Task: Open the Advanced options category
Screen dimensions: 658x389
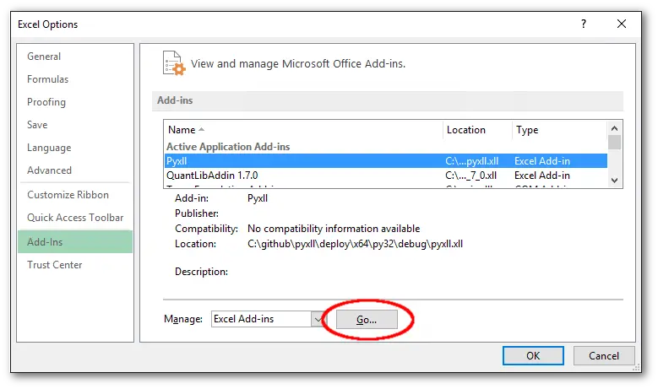Action: click(49, 170)
